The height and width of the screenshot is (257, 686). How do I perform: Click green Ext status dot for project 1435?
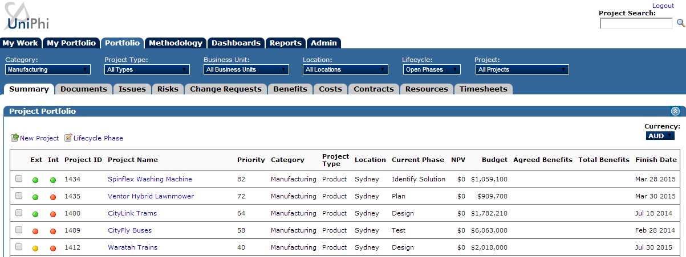[35, 197]
